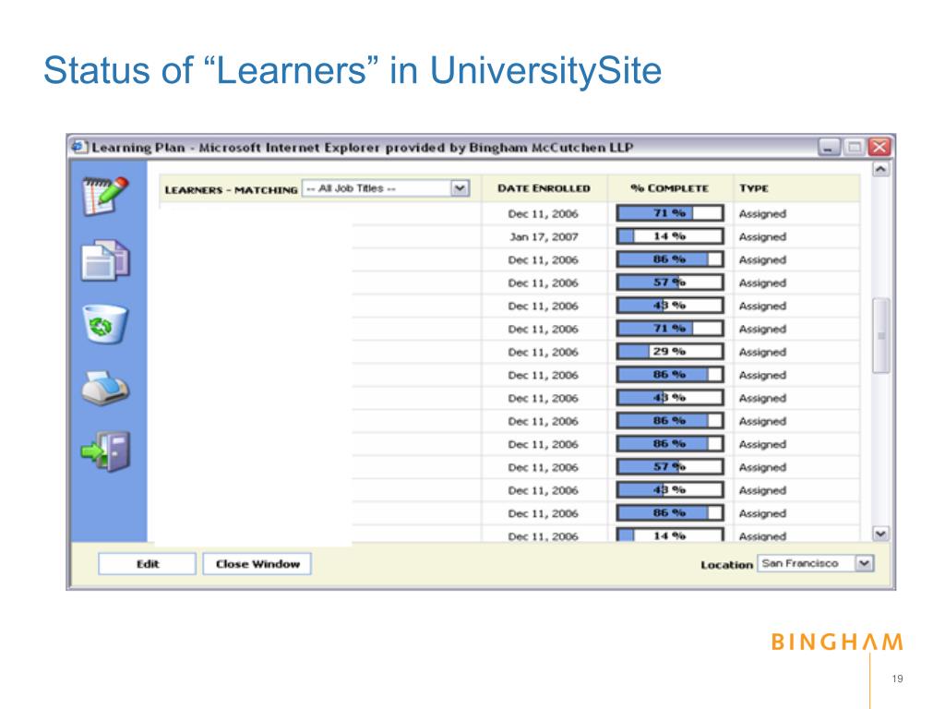
Task: Click the exit door arrow icon
Action: (105, 451)
